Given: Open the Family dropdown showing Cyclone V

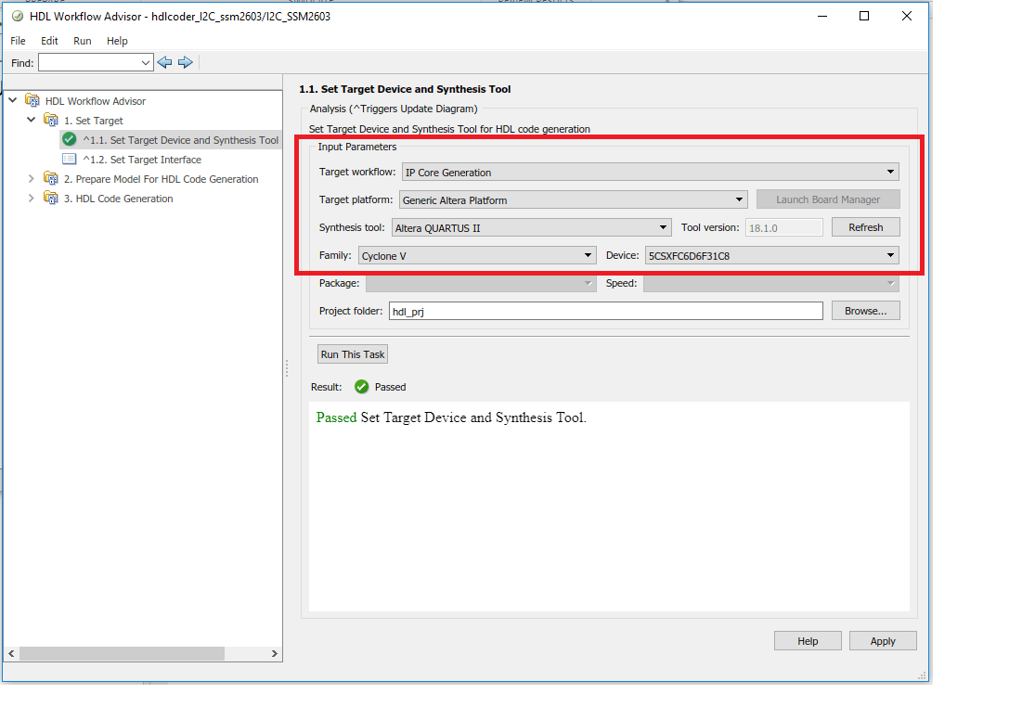Looking at the screenshot, I should pyautogui.click(x=477, y=255).
